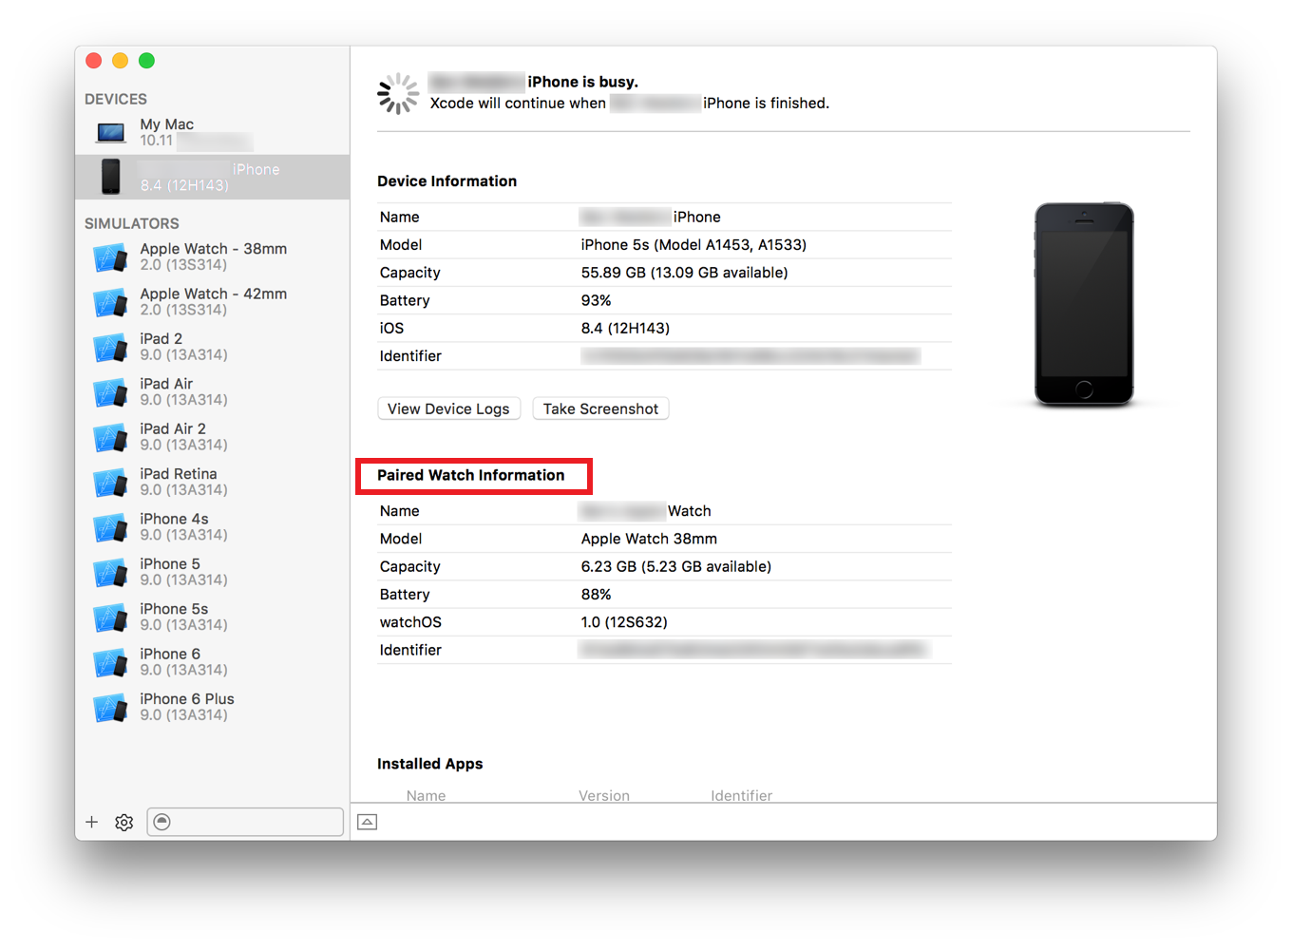Close the Devices window
This screenshot has width=1292, height=950.
pos(93,61)
